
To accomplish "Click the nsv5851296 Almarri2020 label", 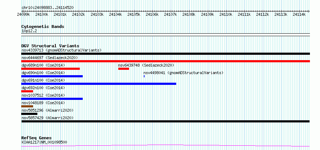I will click(47, 110).
